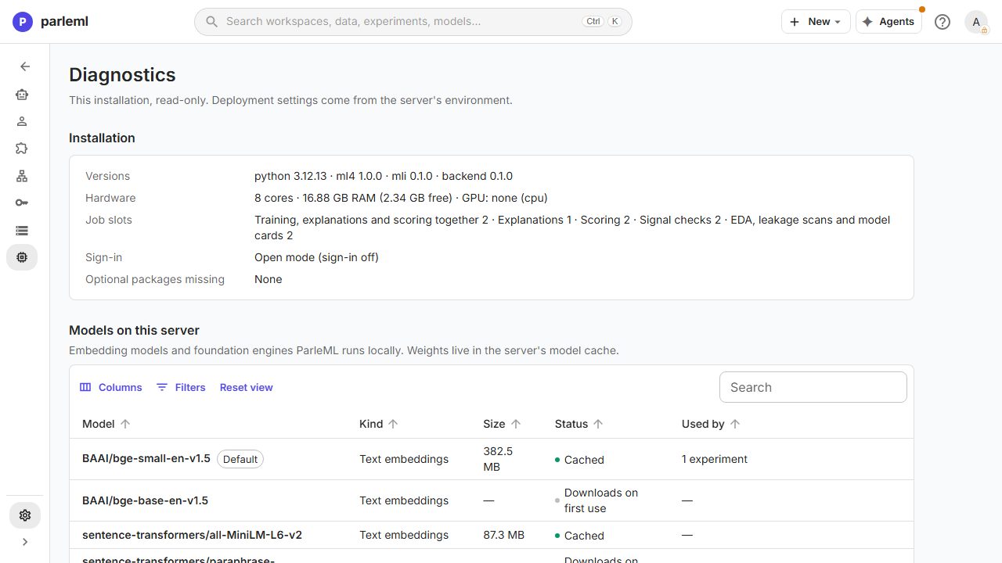Open the settings gear at the sidebar bottom
This screenshot has height=563, width=1002.
(25, 515)
